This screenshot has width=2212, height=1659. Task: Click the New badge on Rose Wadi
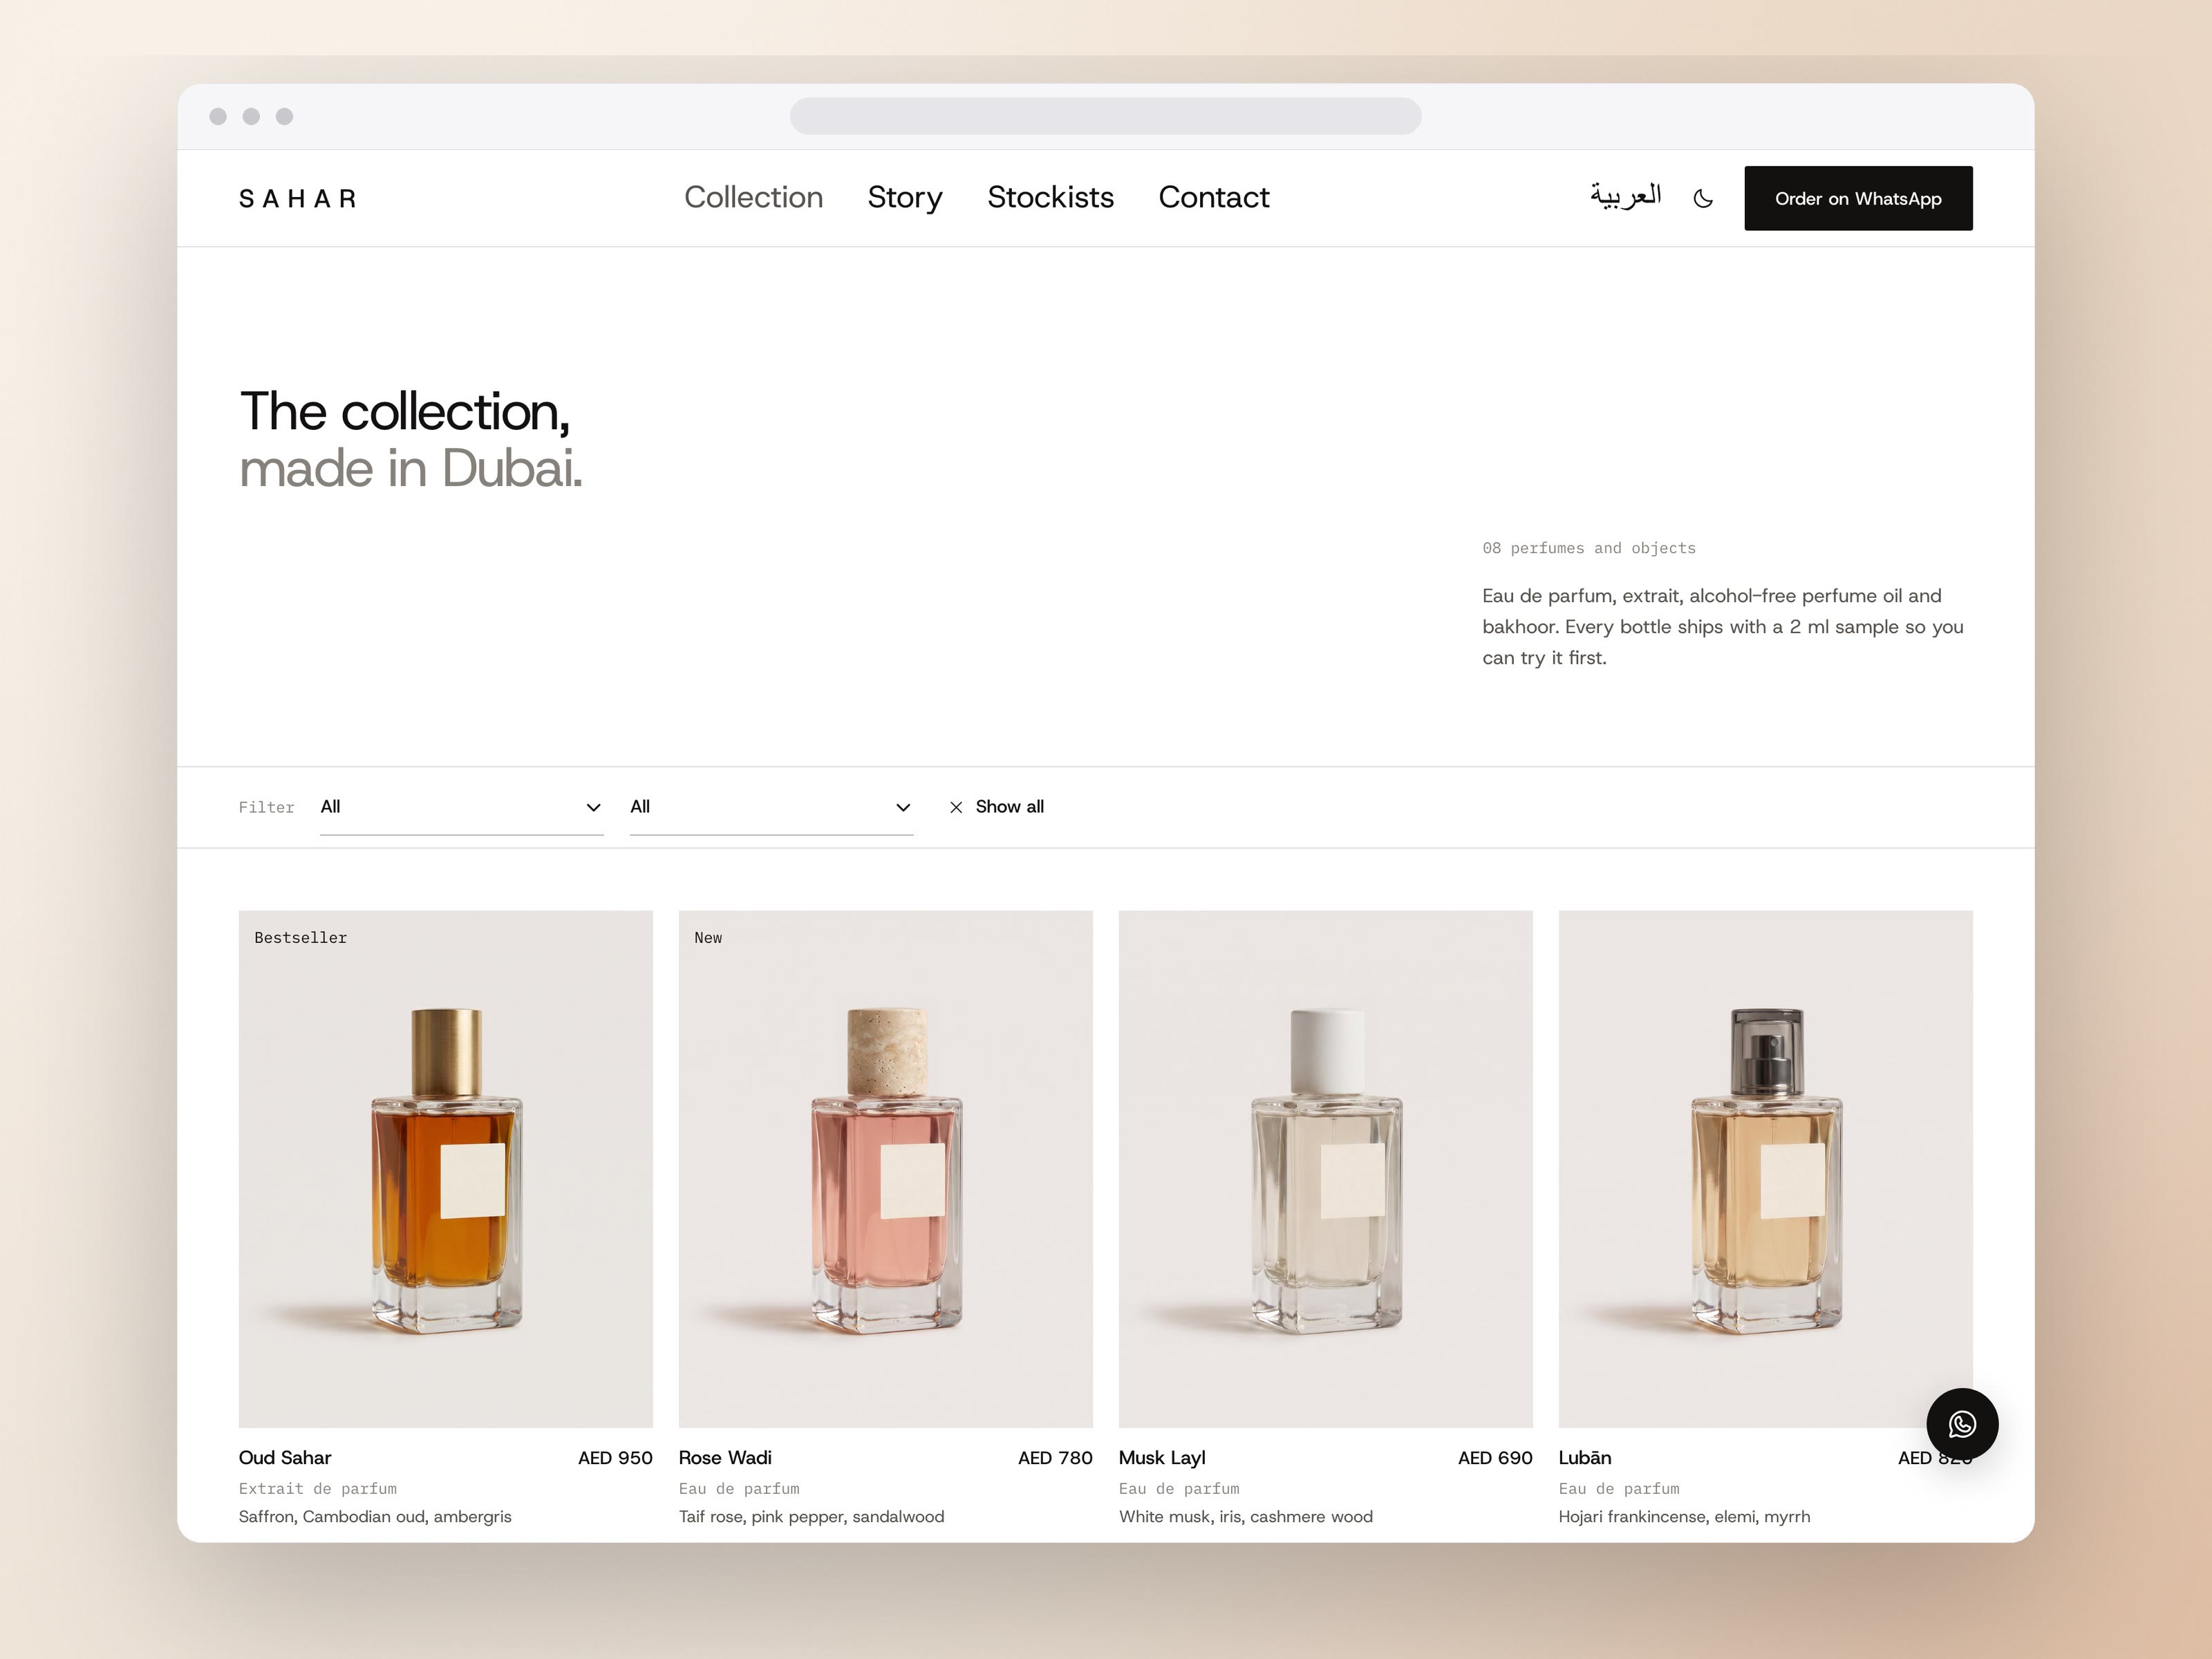708,938
